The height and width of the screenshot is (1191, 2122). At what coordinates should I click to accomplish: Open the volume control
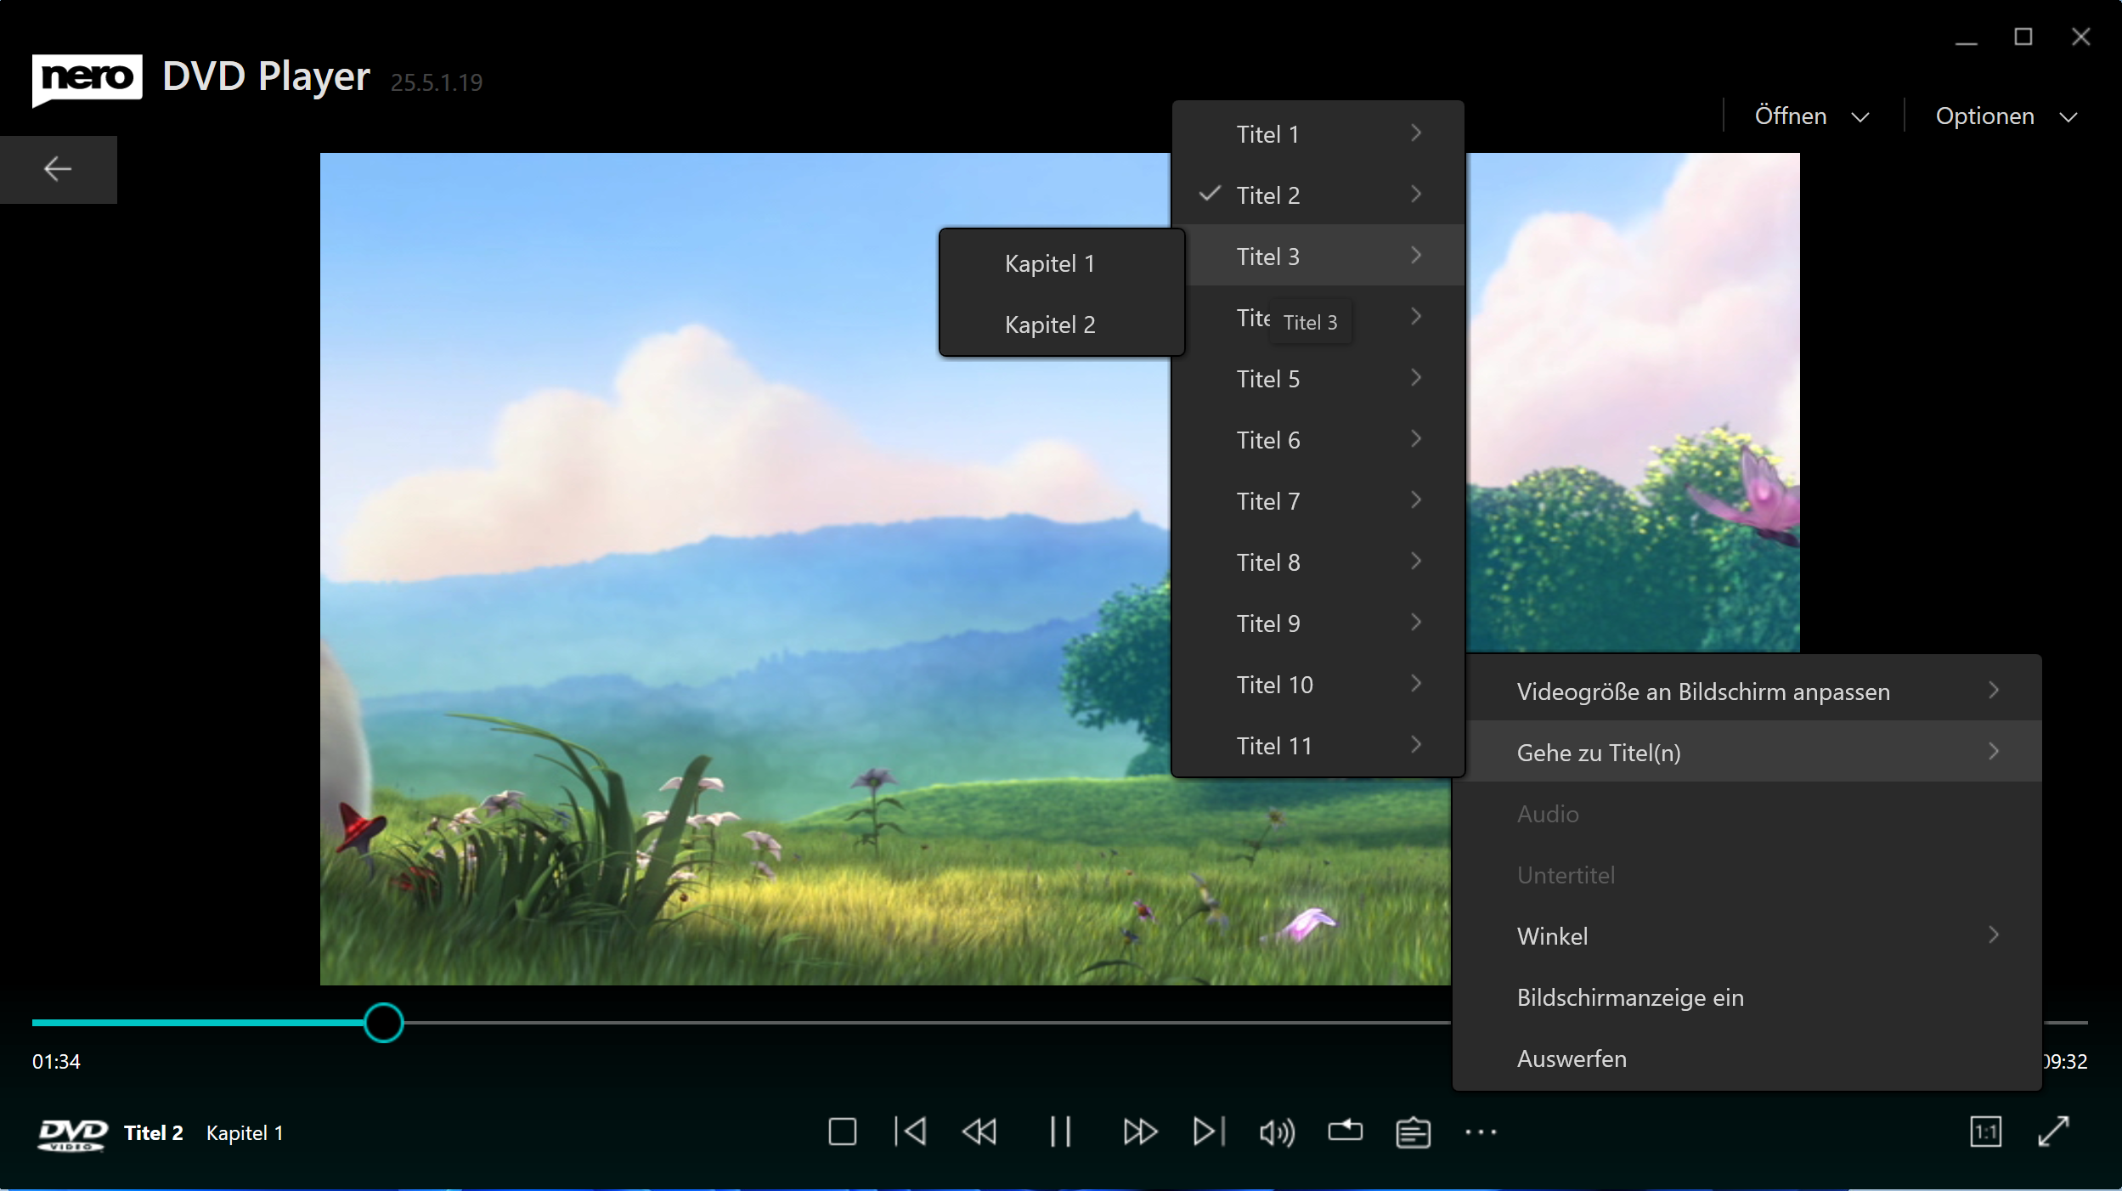click(x=1277, y=1132)
